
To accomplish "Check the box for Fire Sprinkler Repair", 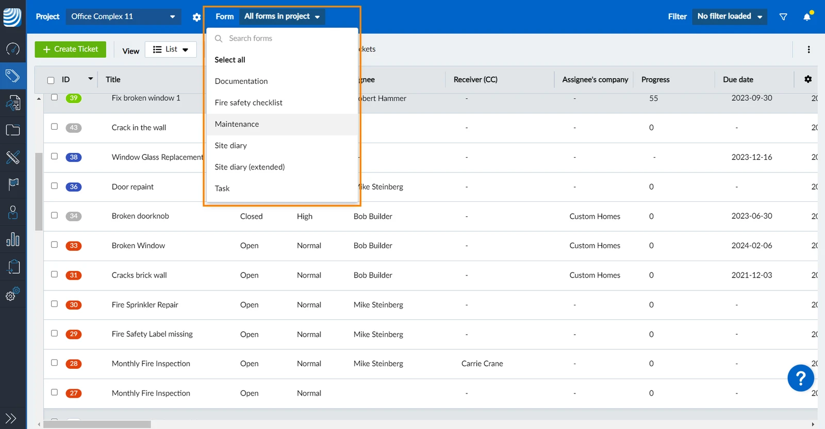I will pos(54,304).
